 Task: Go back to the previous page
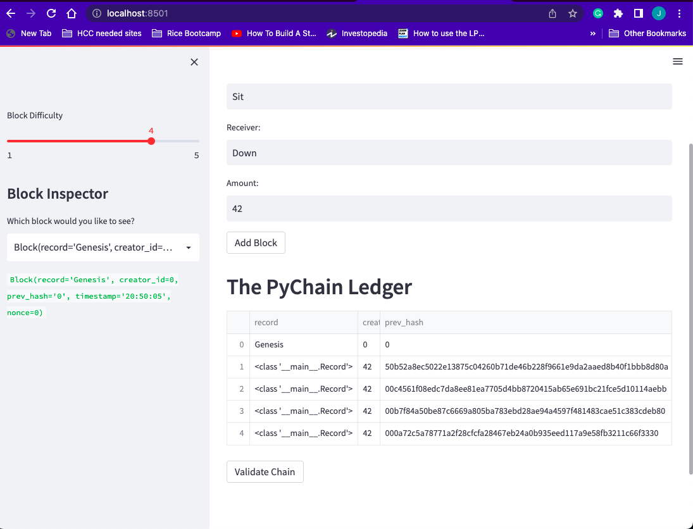(11, 13)
